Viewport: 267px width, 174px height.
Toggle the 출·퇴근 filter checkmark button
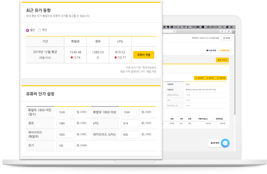click(x=210, y=78)
